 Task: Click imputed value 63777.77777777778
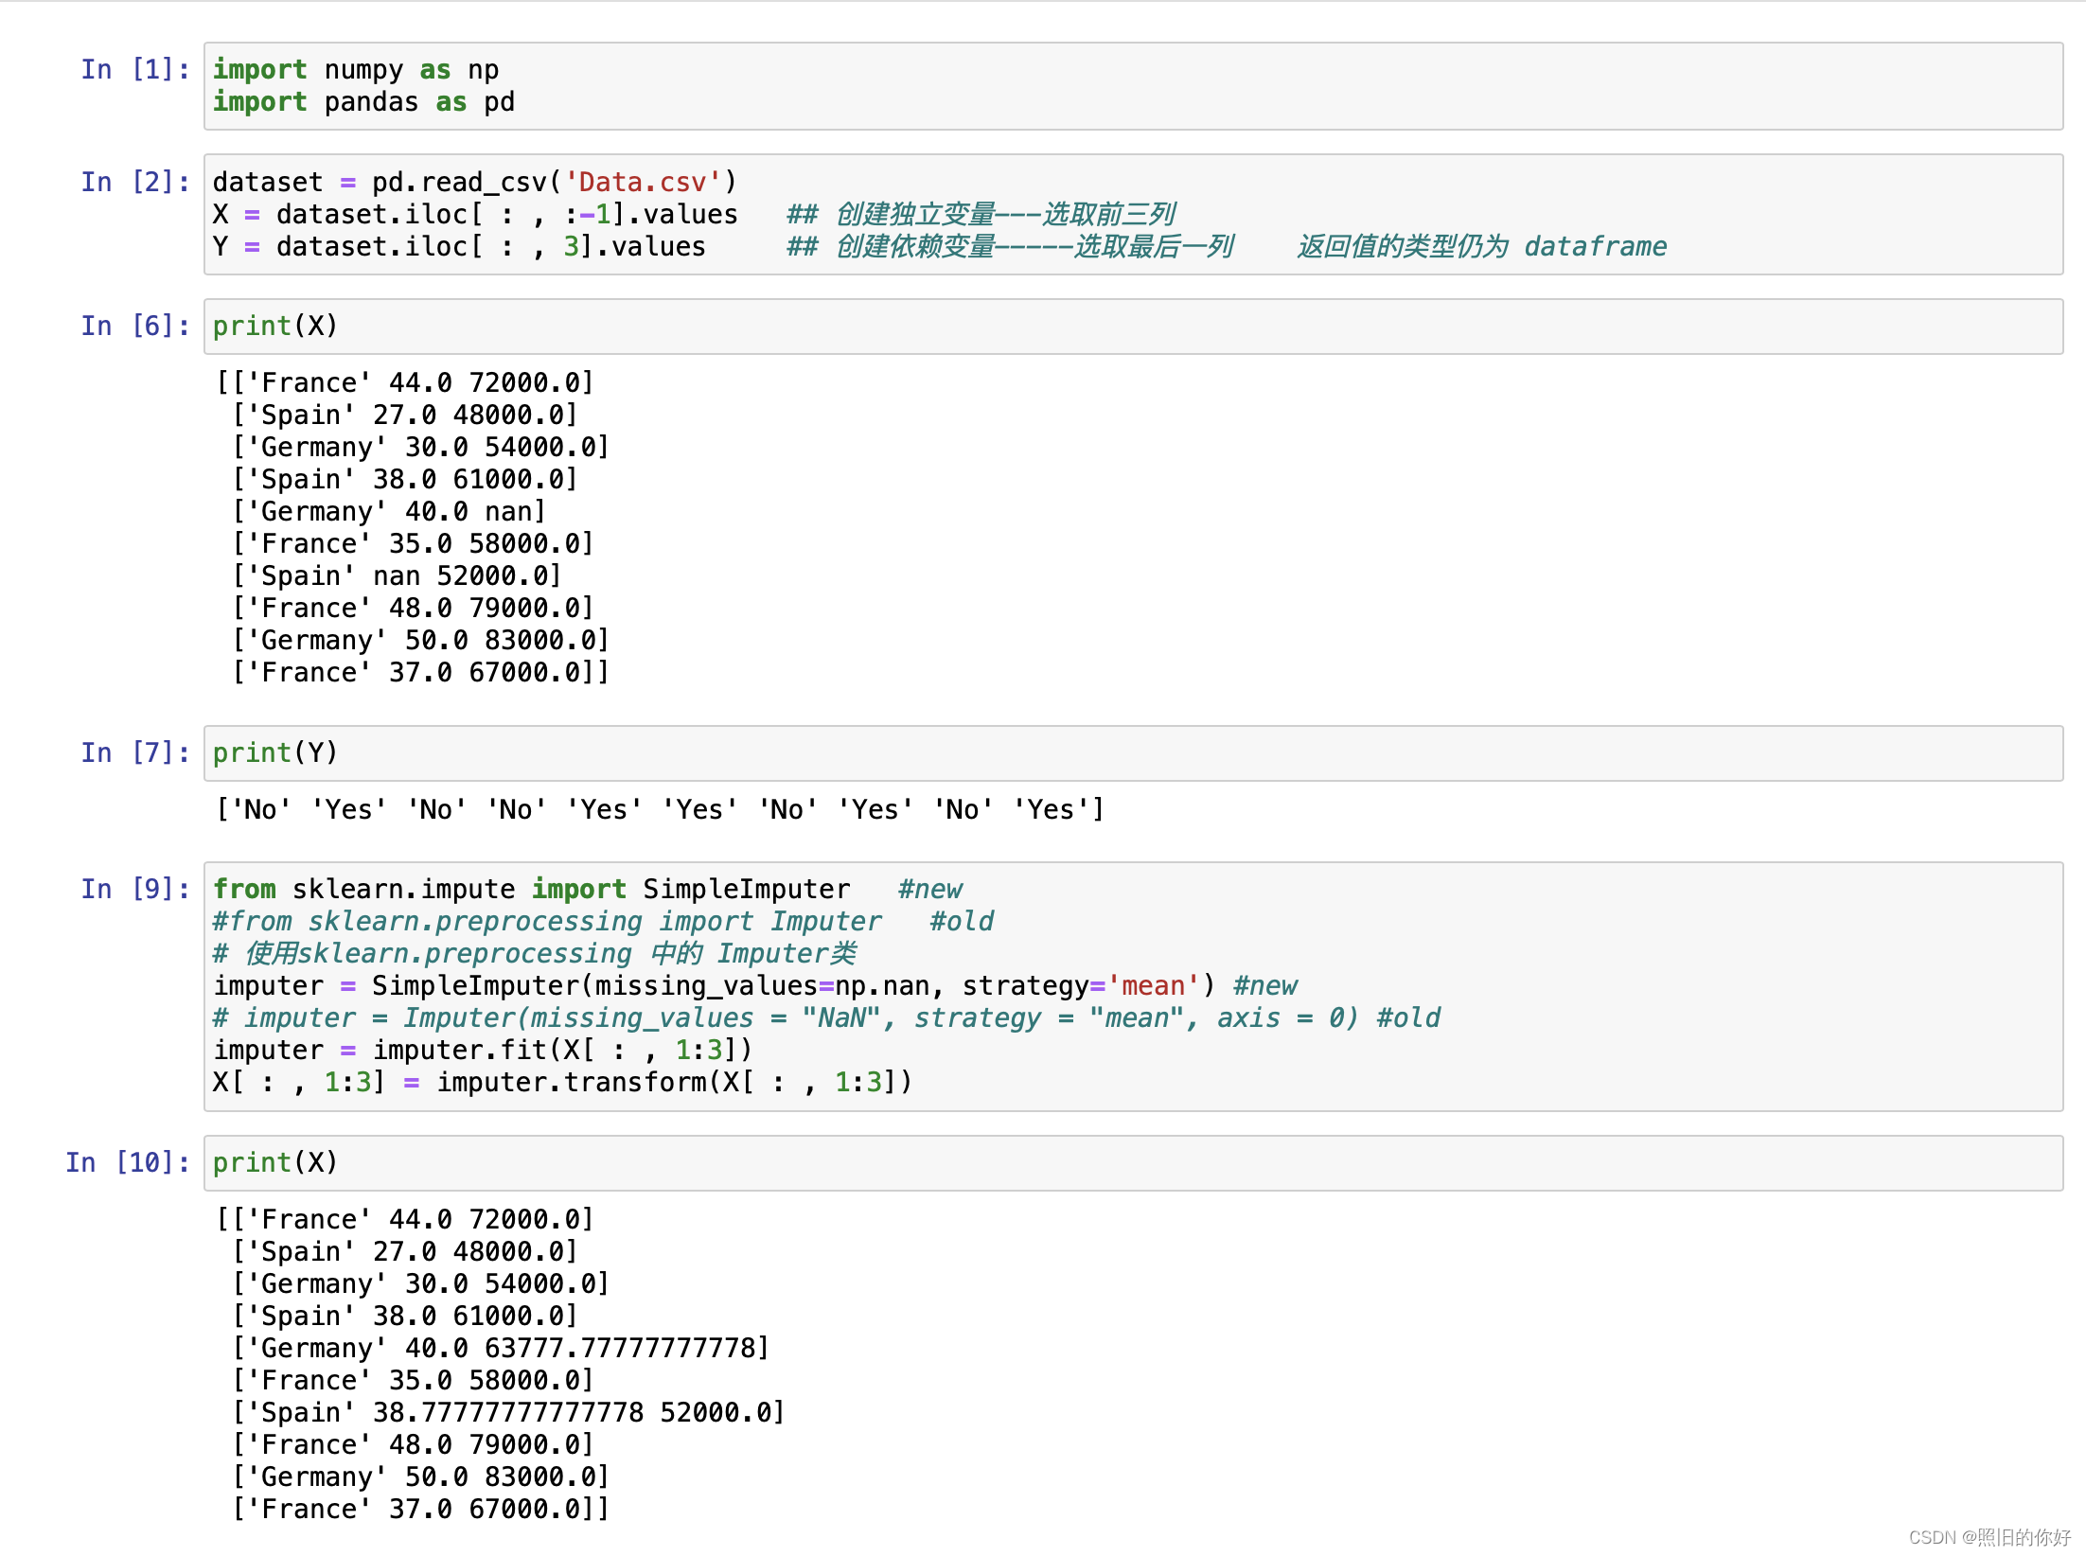pyautogui.click(x=619, y=1349)
